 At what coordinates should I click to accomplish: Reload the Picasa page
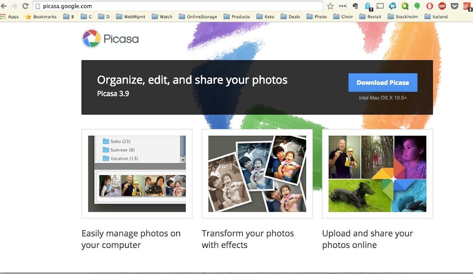(25, 6)
